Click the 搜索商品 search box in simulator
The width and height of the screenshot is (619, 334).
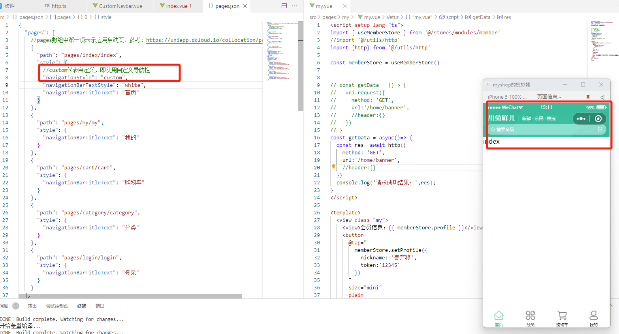(546, 129)
